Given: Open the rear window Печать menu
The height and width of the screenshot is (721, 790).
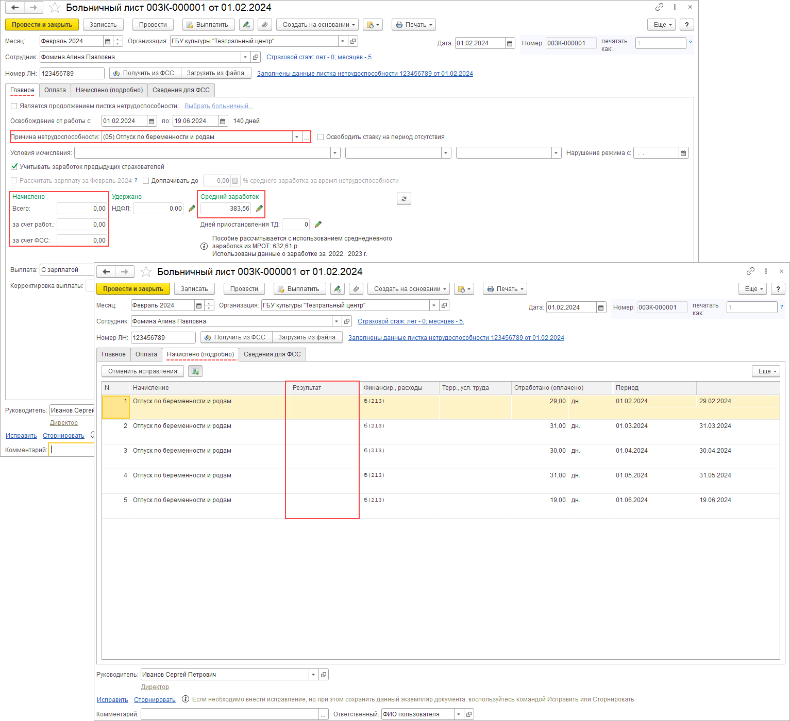Looking at the screenshot, I should pos(414,25).
